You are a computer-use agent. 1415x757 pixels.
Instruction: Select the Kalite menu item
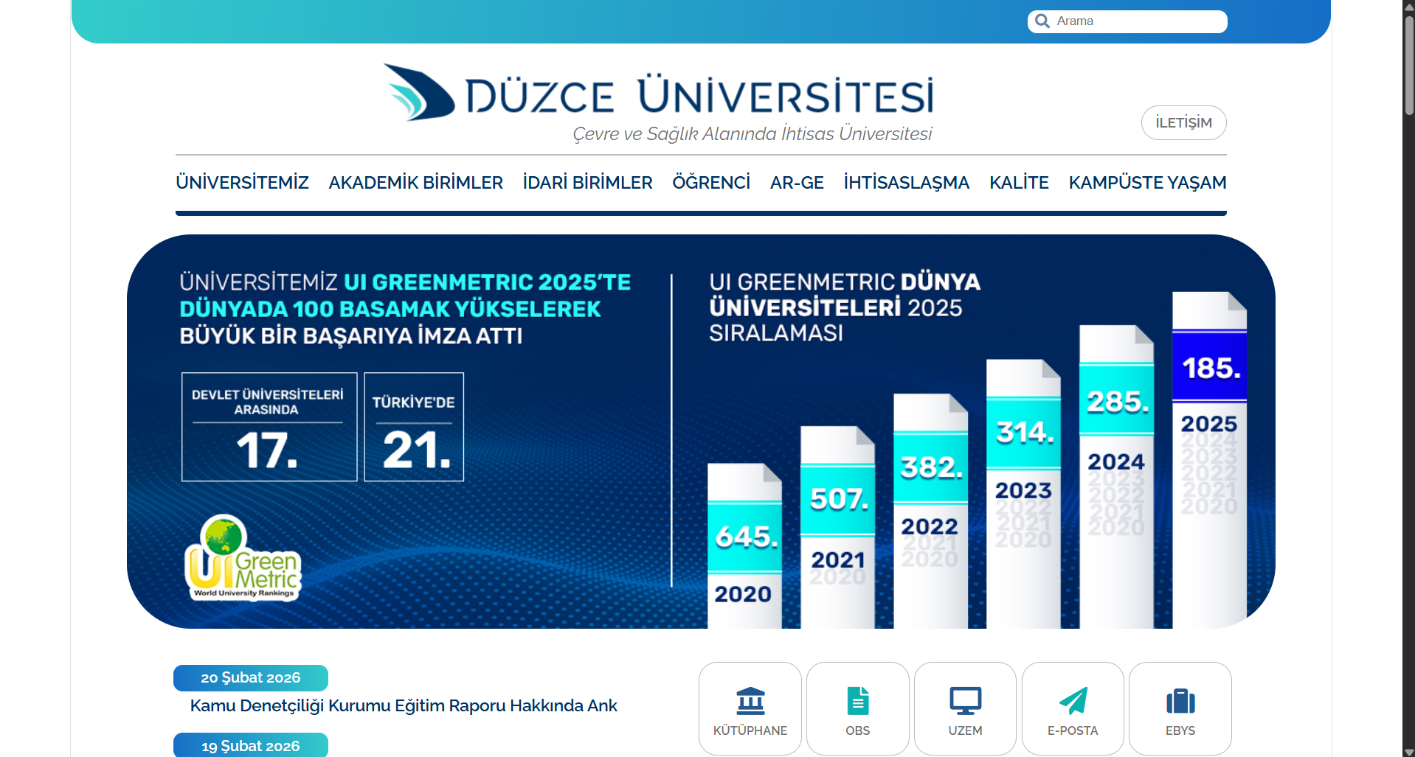click(1019, 183)
